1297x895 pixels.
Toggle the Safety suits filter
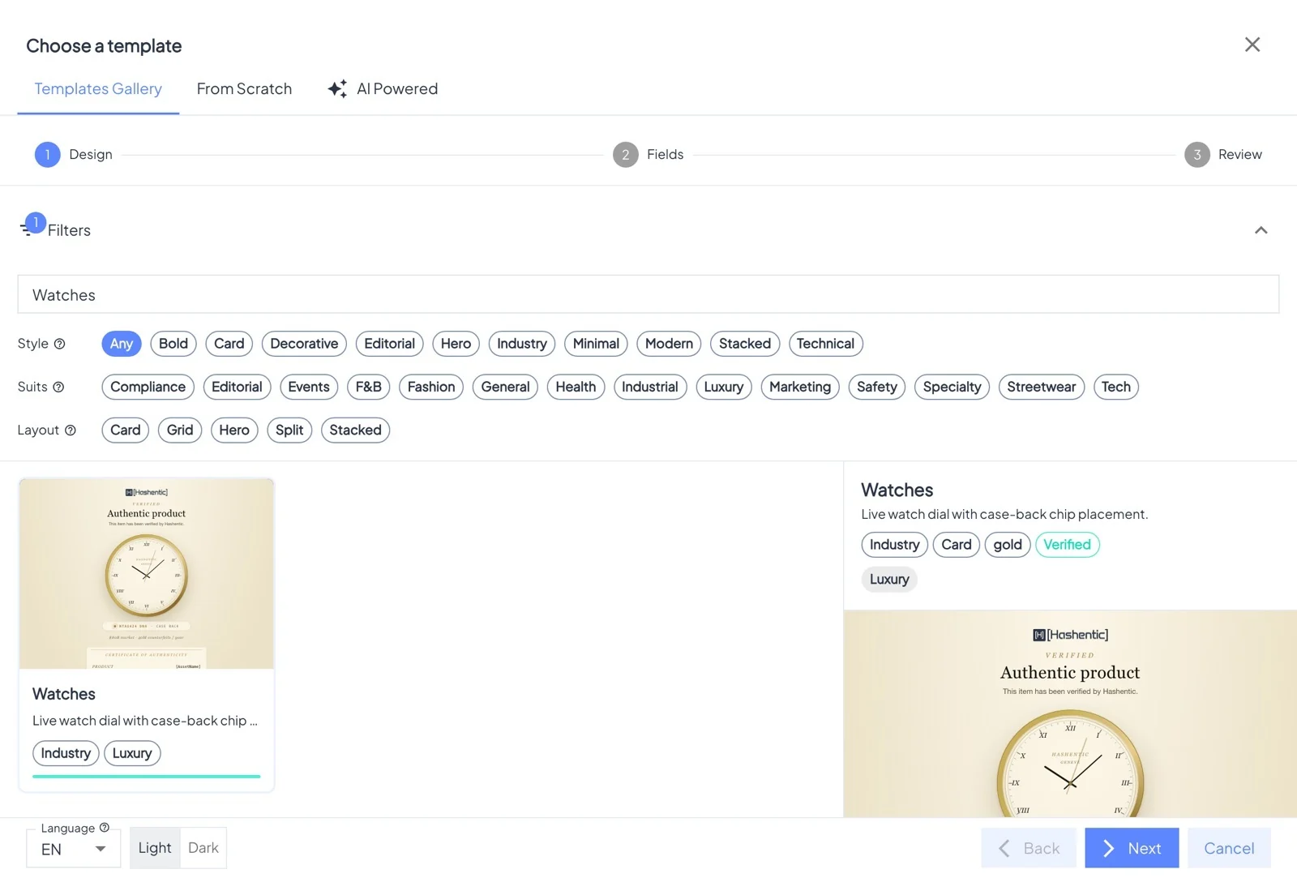coord(877,387)
